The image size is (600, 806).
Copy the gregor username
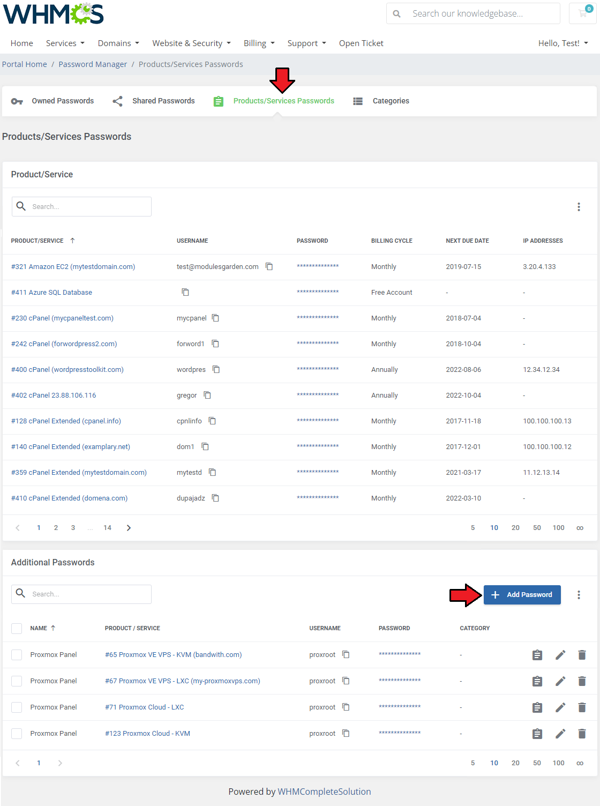click(207, 395)
